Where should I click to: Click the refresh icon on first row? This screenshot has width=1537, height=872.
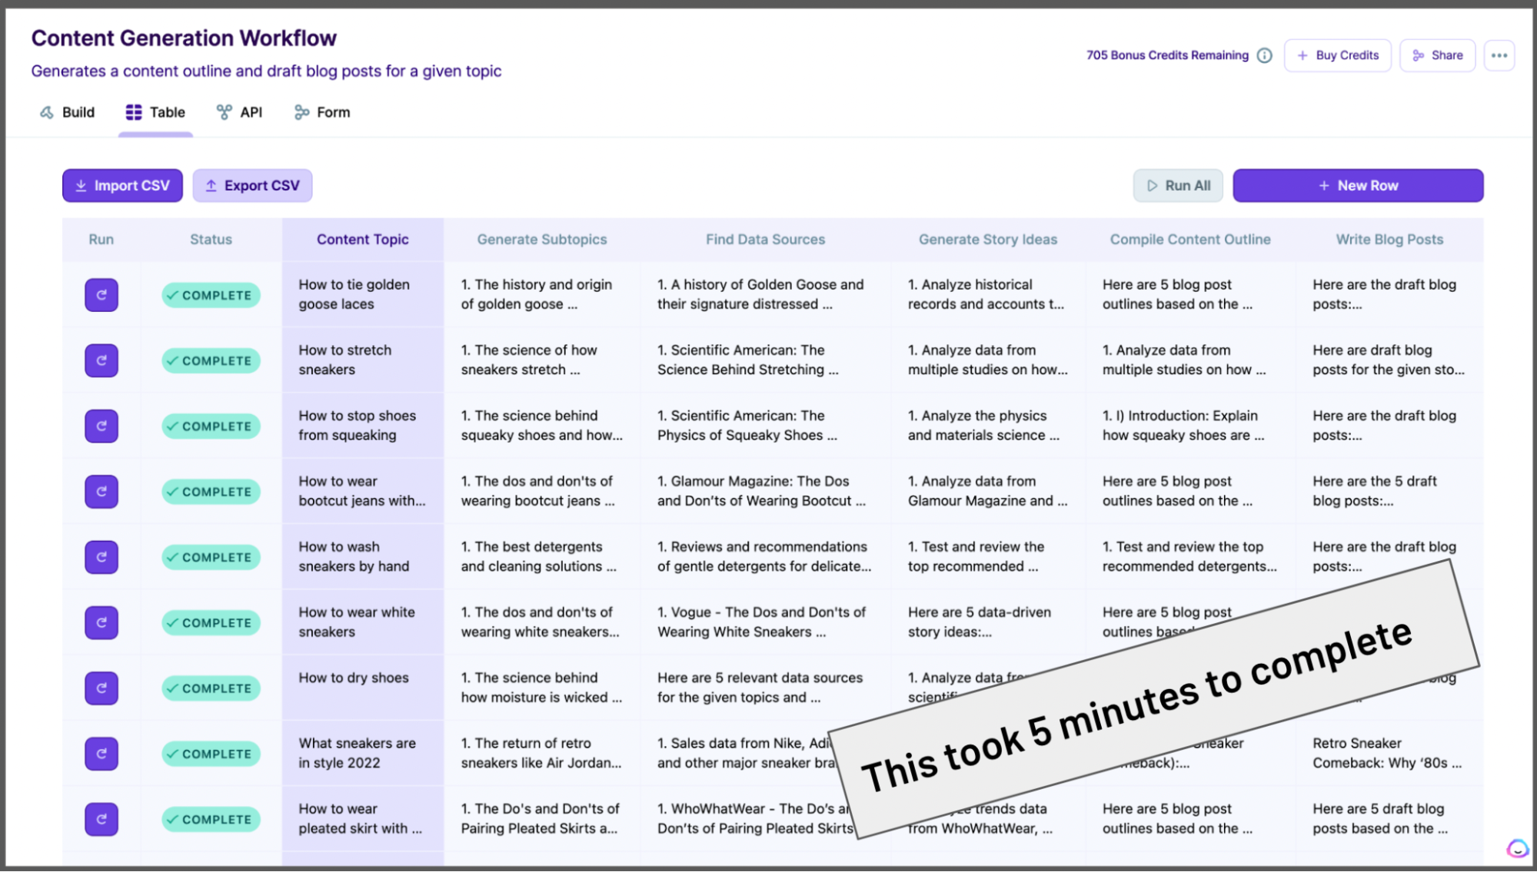(x=100, y=294)
